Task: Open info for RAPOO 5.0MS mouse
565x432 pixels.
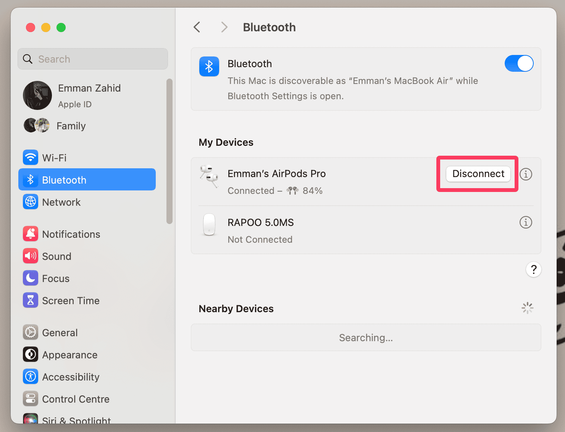Action: point(526,222)
